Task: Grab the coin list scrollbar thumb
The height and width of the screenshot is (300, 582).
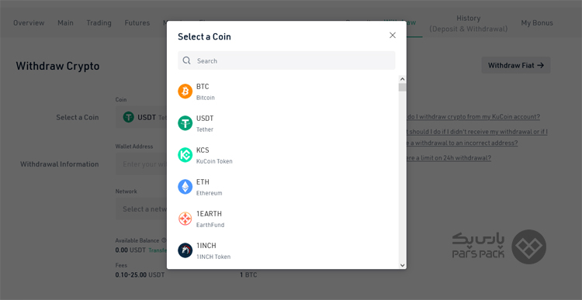Action: tap(402, 88)
